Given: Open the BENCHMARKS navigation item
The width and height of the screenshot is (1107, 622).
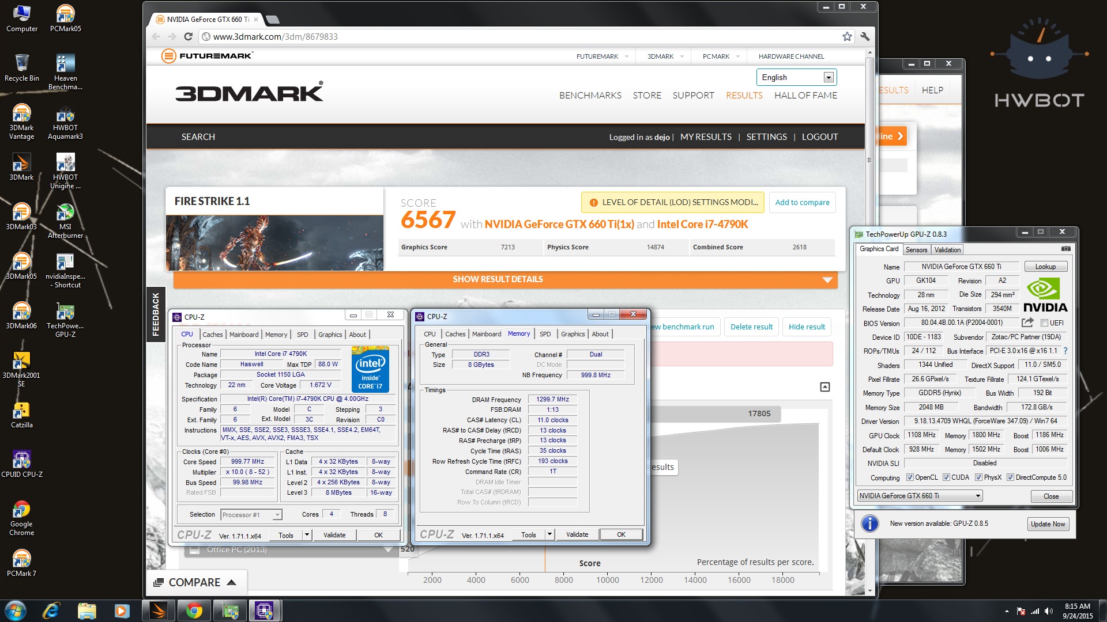Looking at the screenshot, I should (x=590, y=95).
